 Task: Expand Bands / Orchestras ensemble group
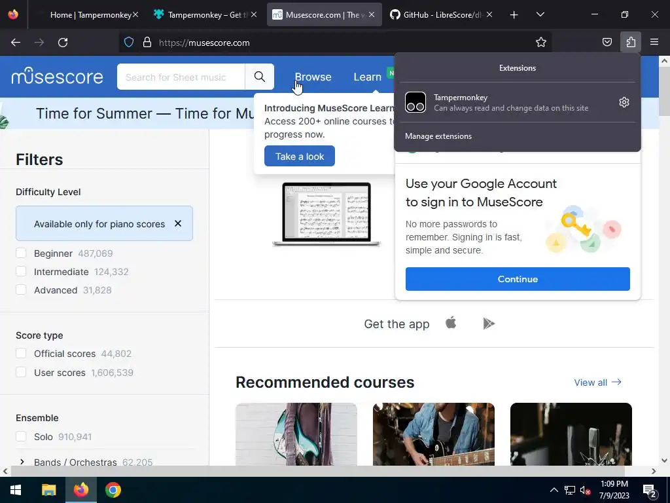(22, 462)
